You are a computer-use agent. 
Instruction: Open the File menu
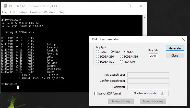coord(4,12)
